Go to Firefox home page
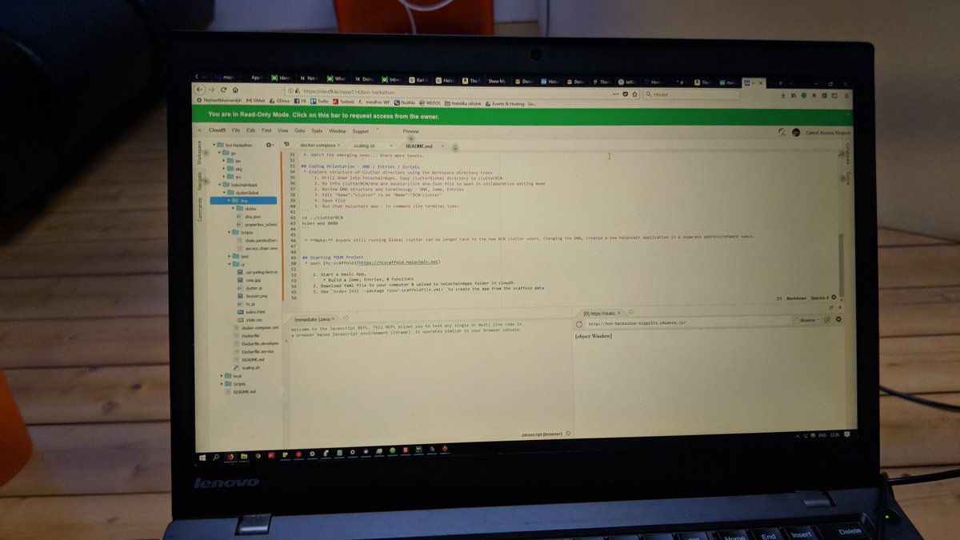 pyautogui.click(x=235, y=90)
